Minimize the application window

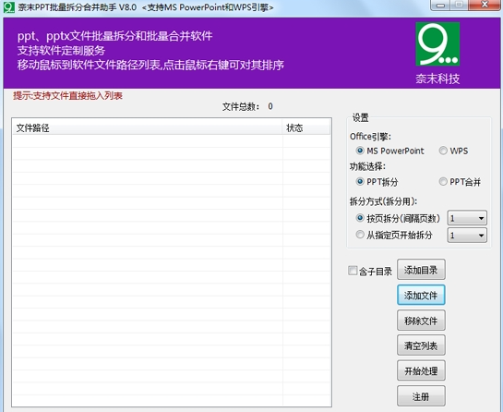point(440,6)
